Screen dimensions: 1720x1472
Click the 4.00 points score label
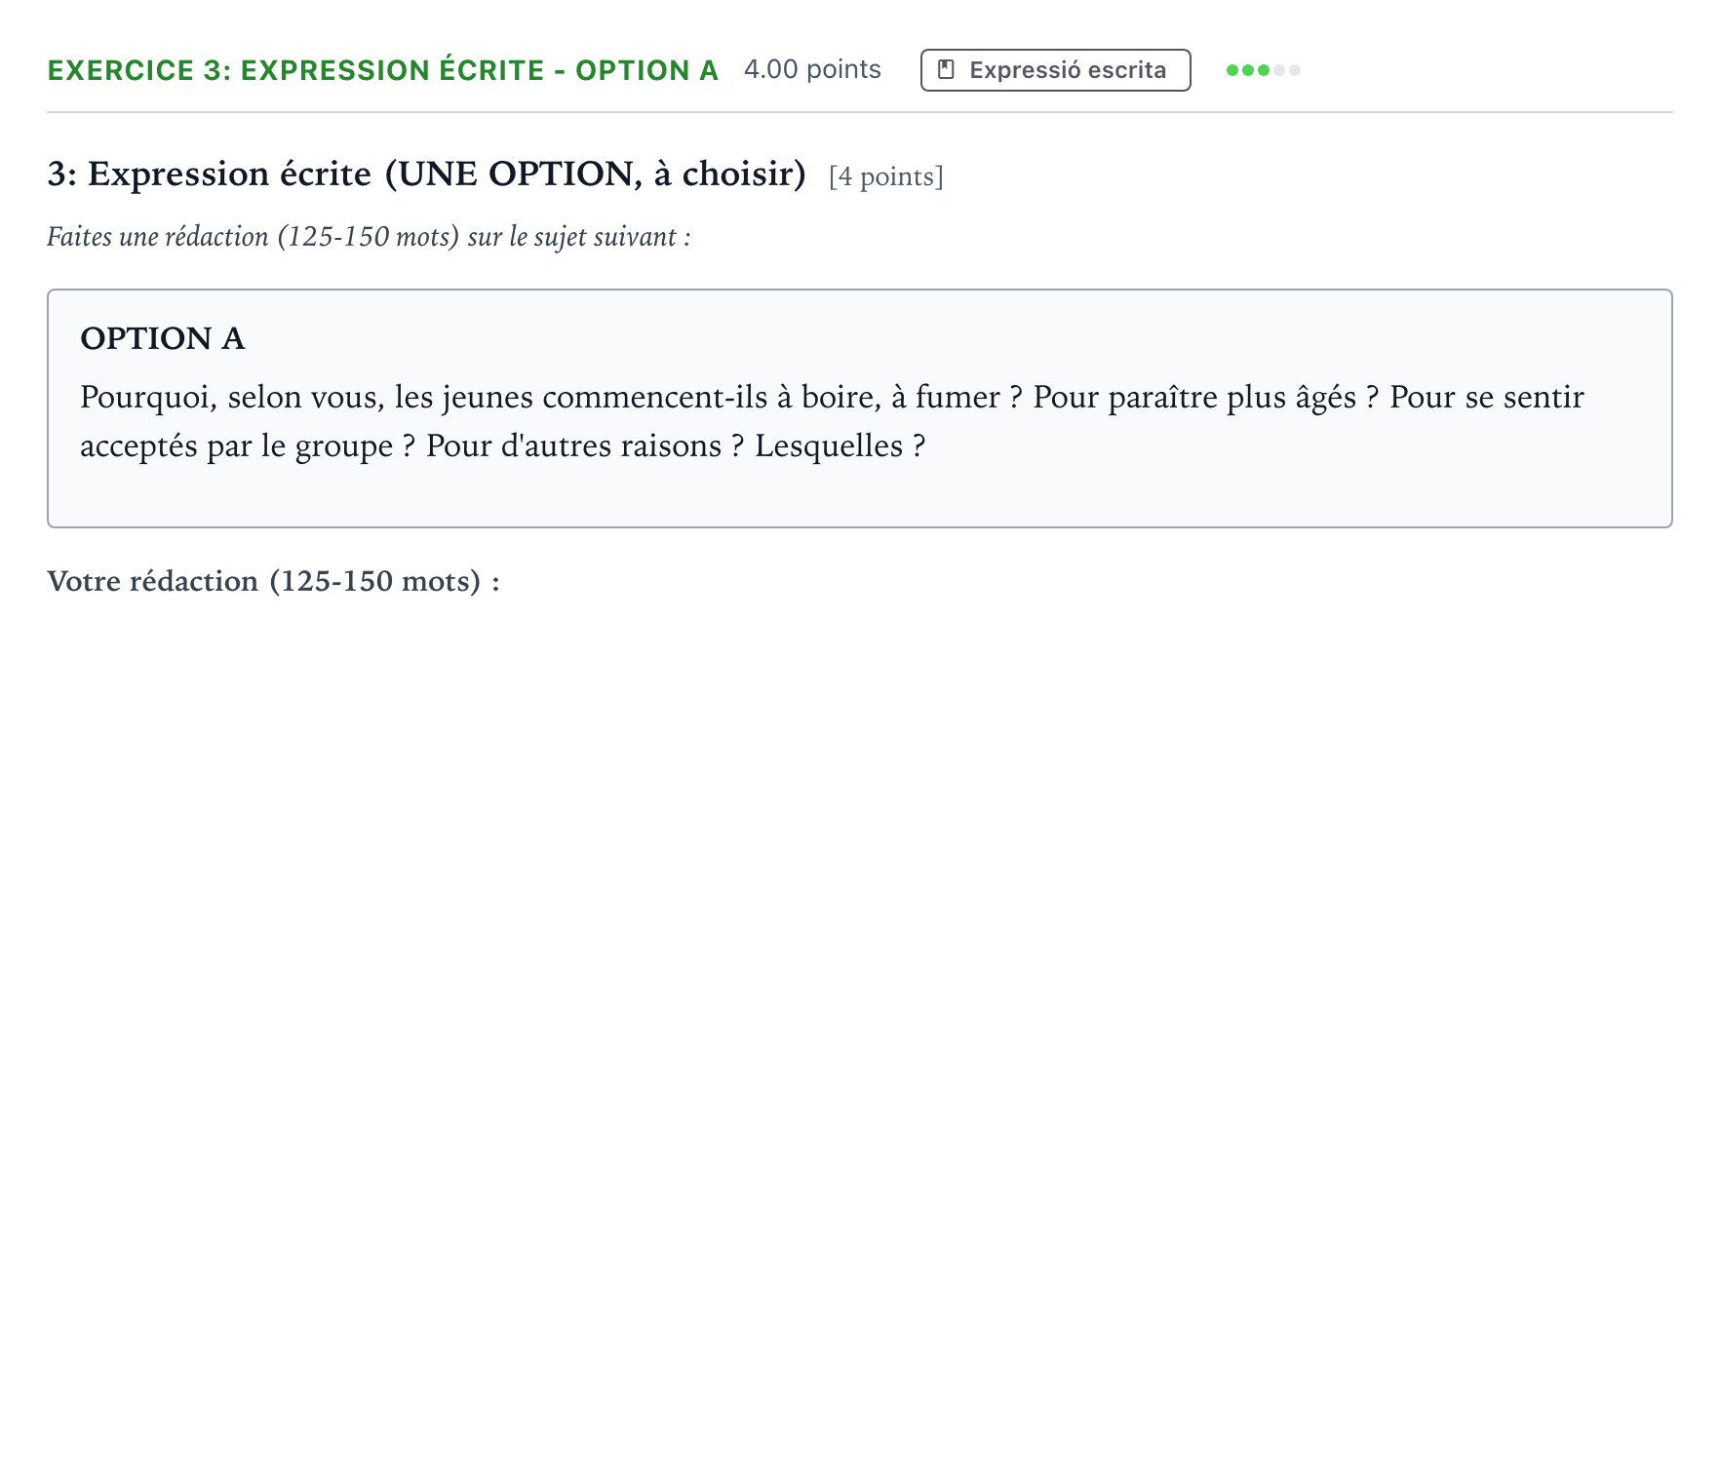812,69
